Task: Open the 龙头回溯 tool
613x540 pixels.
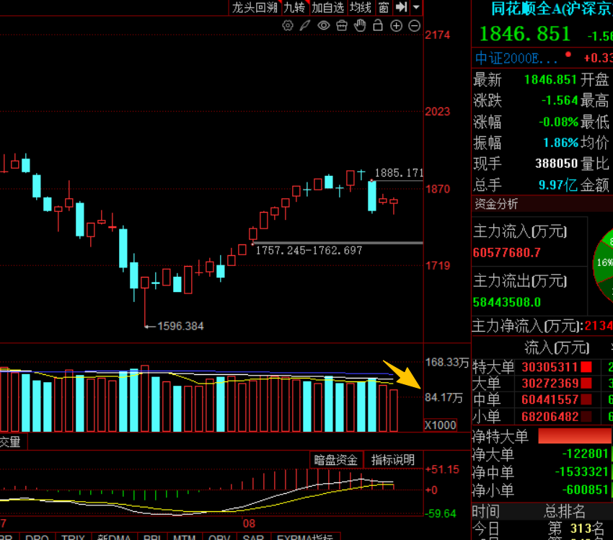Action: point(255,7)
